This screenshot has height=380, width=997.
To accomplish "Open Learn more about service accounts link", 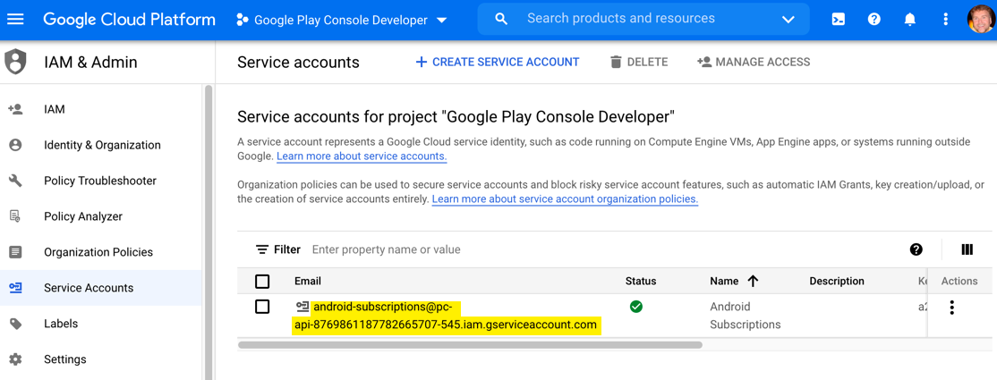I will (x=362, y=156).
